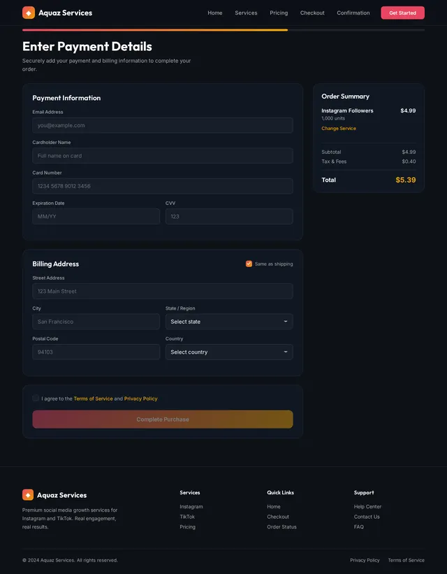Focus the Card Number field
The width and height of the screenshot is (447, 574).
tap(163, 187)
